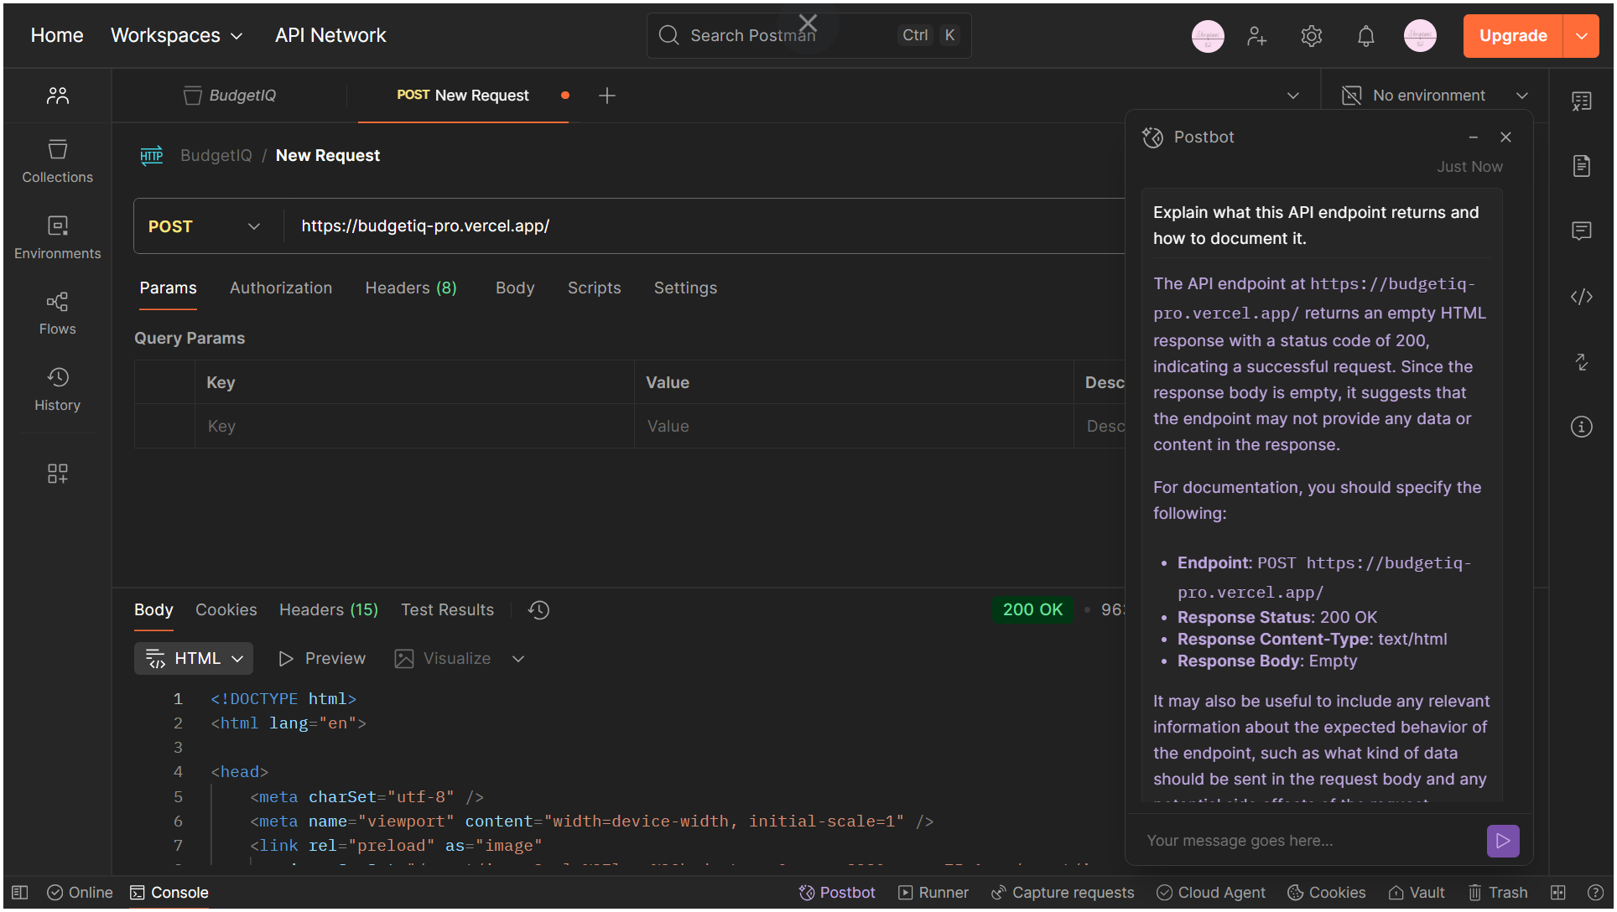Open the No environment selector dropdown
Image resolution: width=1617 pixels, height=912 pixels.
click(x=1434, y=96)
